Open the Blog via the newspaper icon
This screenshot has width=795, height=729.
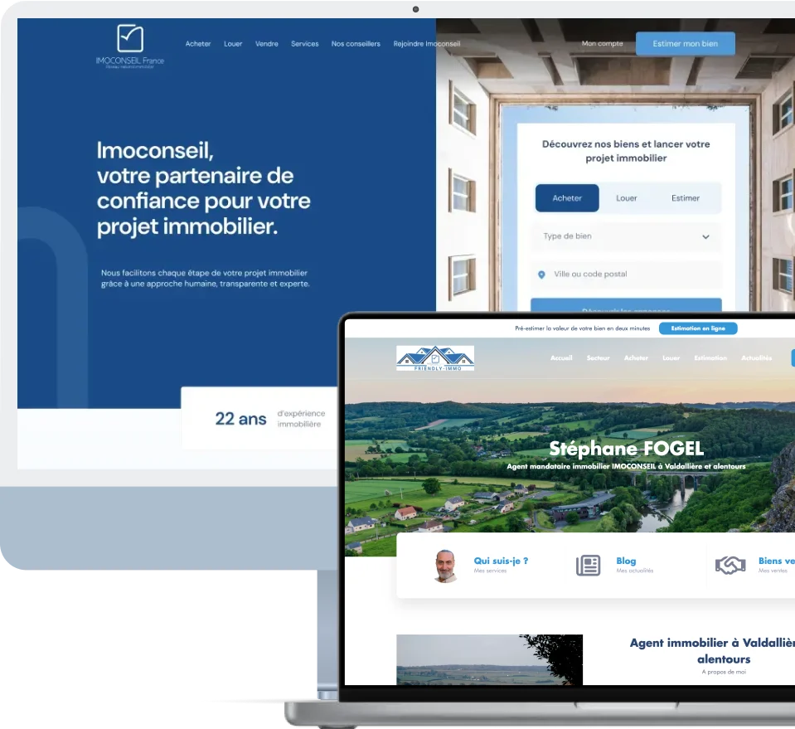589,565
